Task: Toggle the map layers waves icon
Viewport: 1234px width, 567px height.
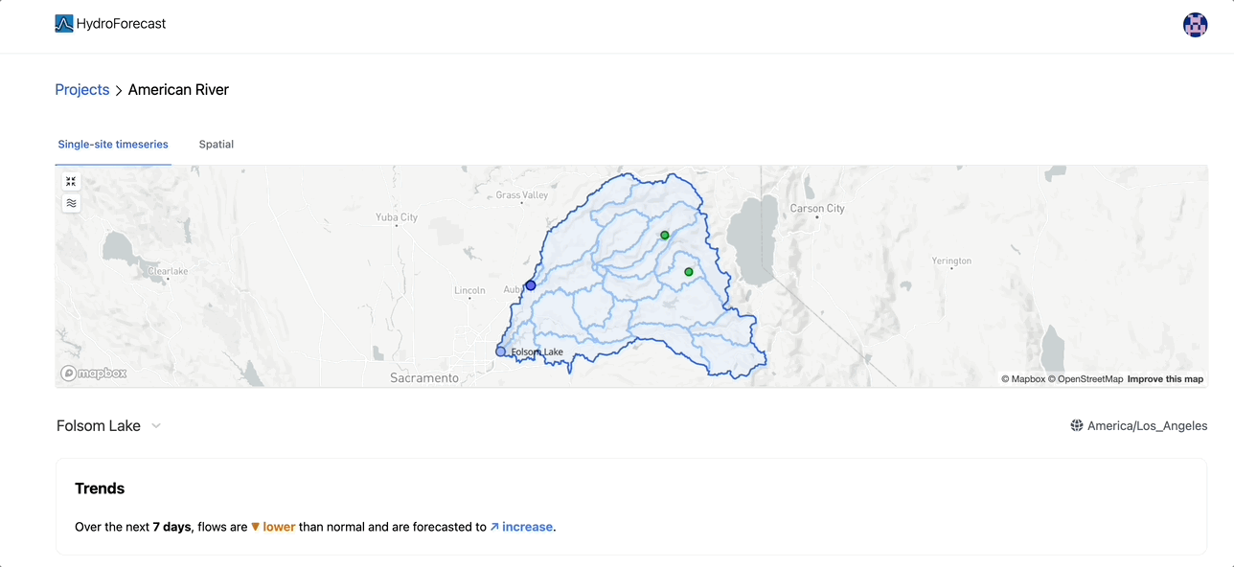Action: point(71,203)
